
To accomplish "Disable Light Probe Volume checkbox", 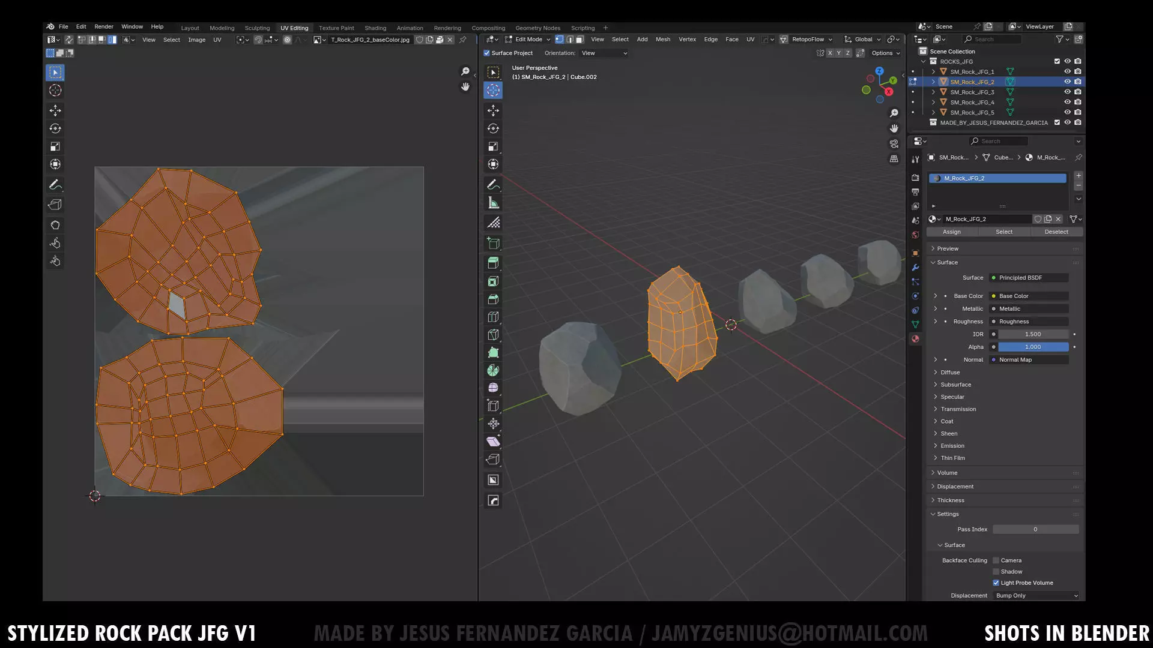I will (x=996, y=583).
